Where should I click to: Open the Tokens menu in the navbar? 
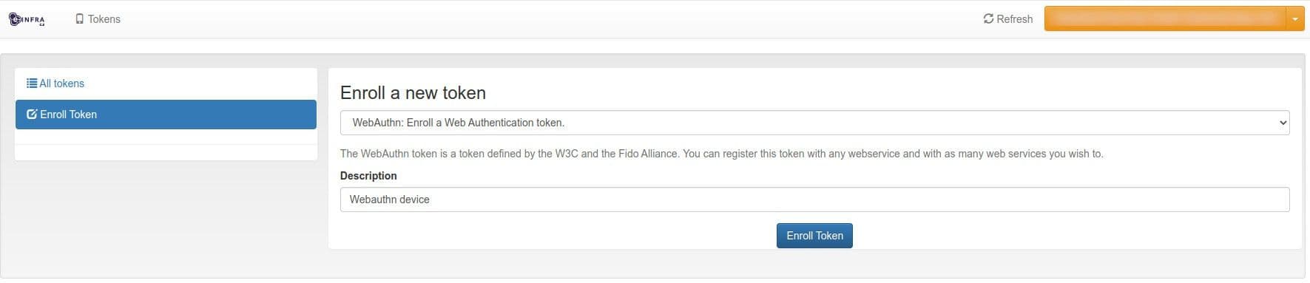tap(98, 19)
